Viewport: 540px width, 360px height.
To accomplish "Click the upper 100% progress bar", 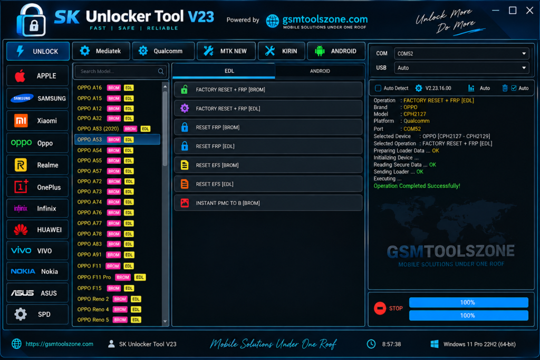I will (468, 303).
